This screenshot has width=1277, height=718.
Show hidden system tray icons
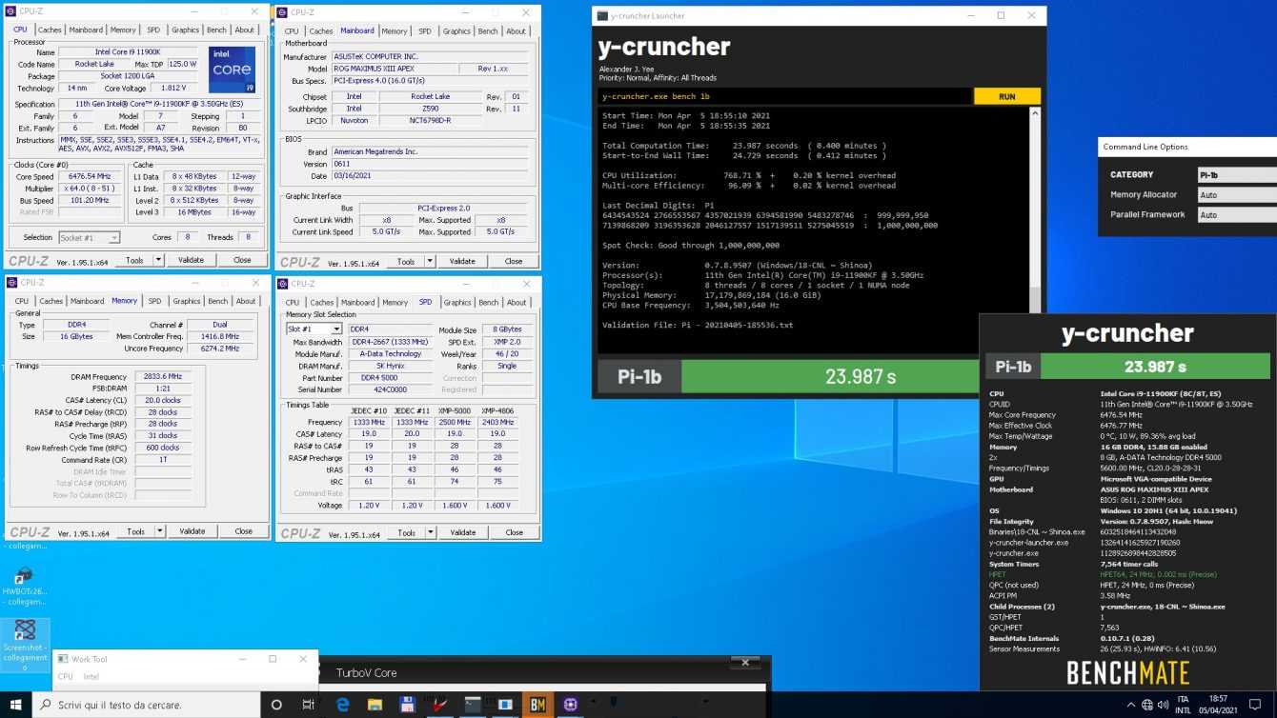pyautogui.click(x=1131, y=705)
